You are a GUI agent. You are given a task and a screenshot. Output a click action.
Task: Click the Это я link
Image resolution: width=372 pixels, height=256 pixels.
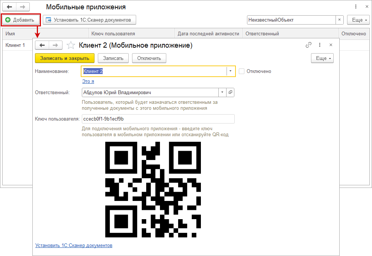coord(88,81)
